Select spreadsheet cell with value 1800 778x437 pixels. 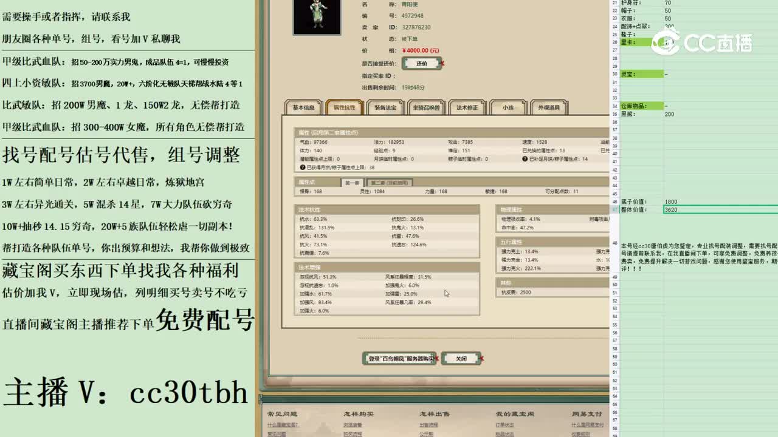point(721,202)
